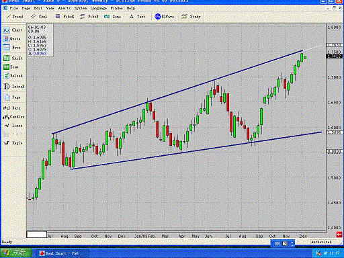
Task: Click the language bar input method icon
Action: tap(285, 243)
